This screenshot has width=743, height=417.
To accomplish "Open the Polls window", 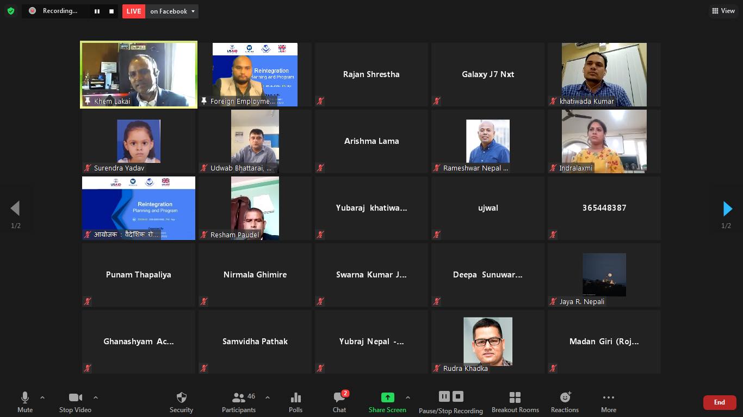I will click(x=295, y=402).
